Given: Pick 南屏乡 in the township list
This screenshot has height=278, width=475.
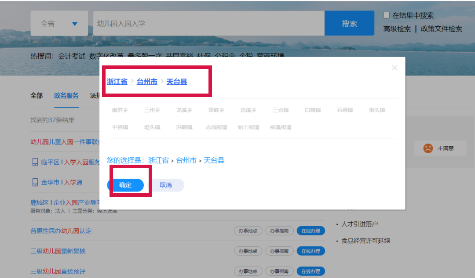Looking at the screenshot, I should pos(120,110).
